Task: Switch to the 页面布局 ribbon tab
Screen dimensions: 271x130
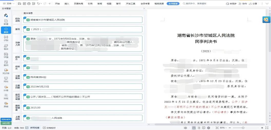Action: coord(79,4)
